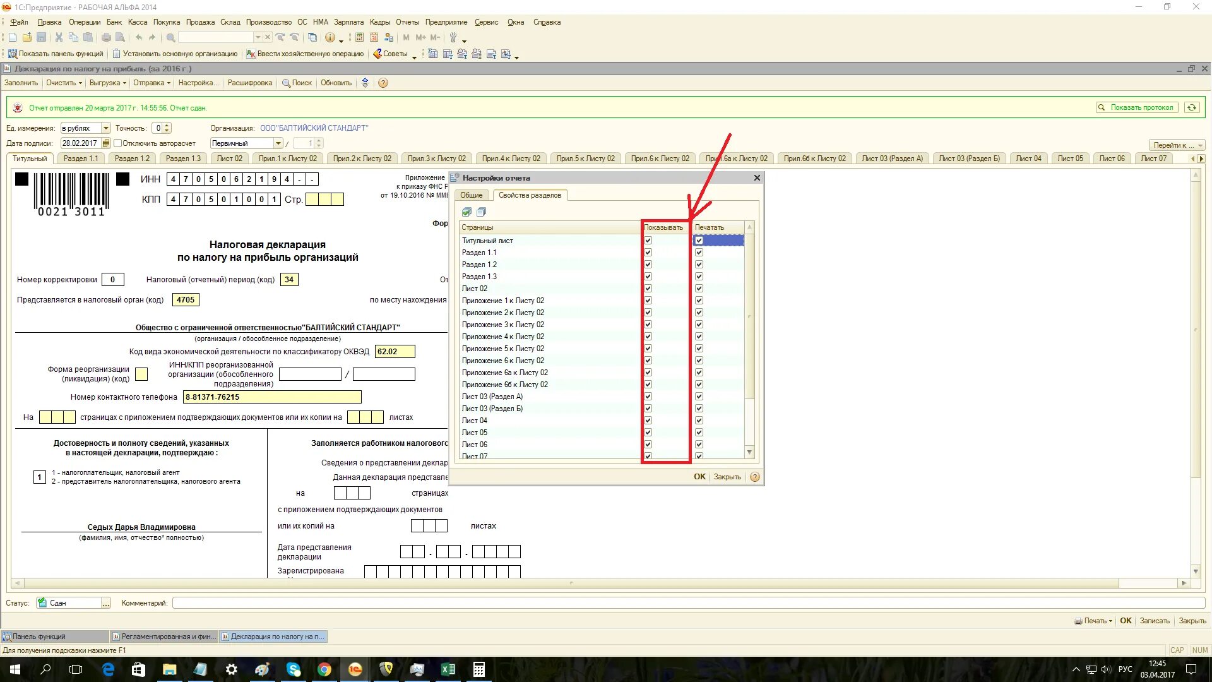Open the Calculator icon in the toolbar

click(x=359, y=38)
